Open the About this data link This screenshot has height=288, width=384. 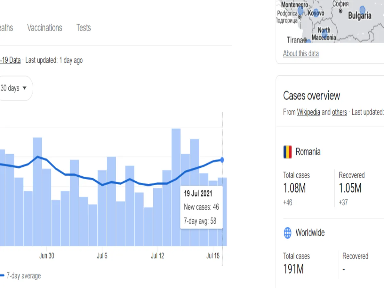[301, 53]
